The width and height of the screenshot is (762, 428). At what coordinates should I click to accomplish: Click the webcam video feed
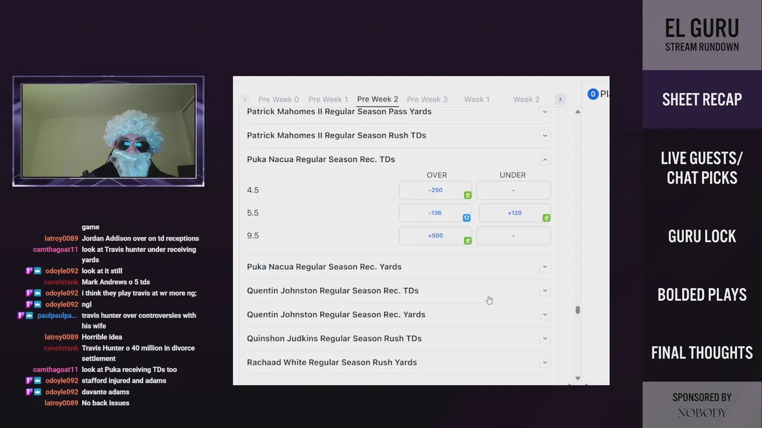[x=108, y=131]
